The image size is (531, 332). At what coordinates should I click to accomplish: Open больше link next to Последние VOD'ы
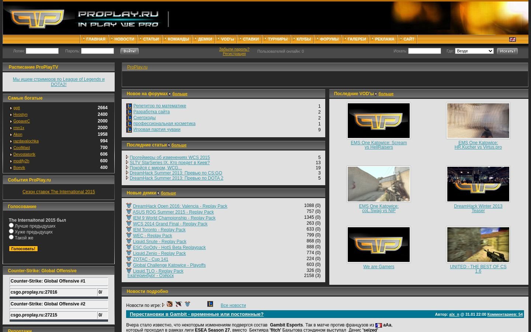click(386, 94)
